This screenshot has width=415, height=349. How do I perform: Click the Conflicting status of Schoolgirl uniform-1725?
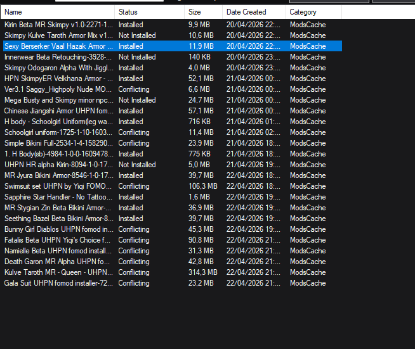[x=134, y=132]
